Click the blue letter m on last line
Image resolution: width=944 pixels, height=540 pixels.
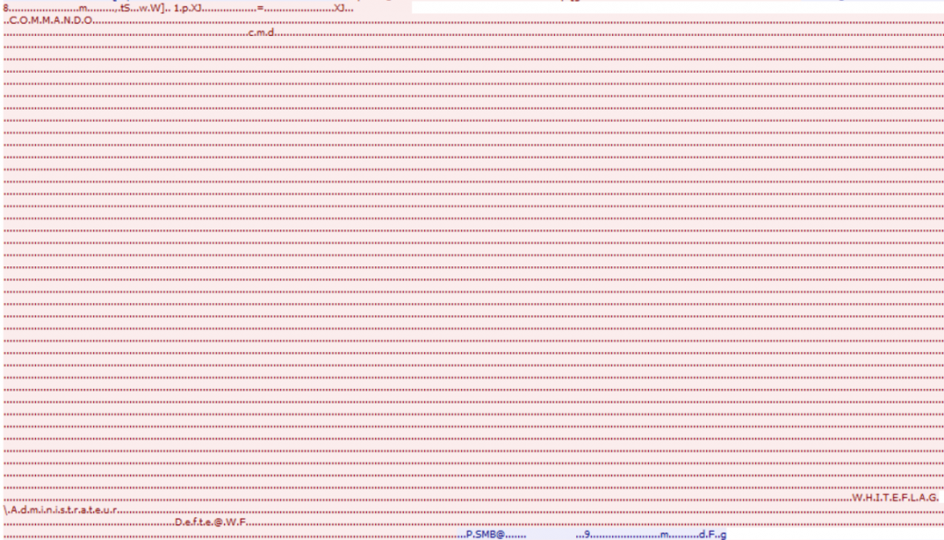[664, 534]
